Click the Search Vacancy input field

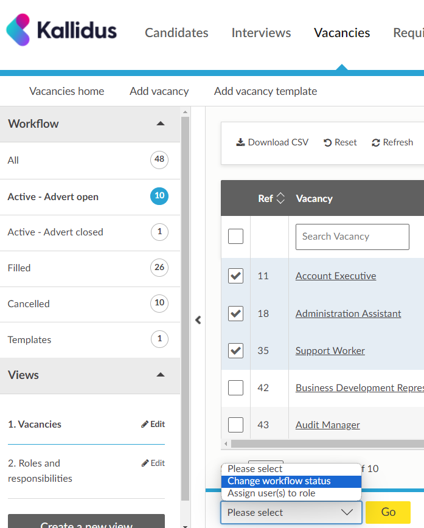click(352, 237)
